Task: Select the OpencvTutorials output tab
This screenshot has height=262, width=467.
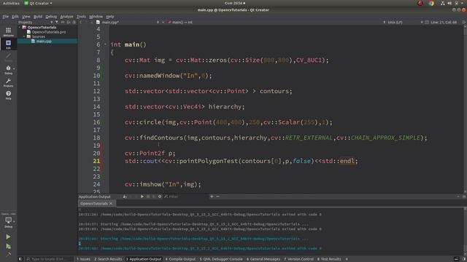Action: coord(94,204)
